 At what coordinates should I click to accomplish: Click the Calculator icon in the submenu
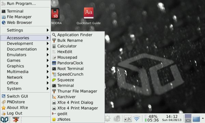coord(54,46)
